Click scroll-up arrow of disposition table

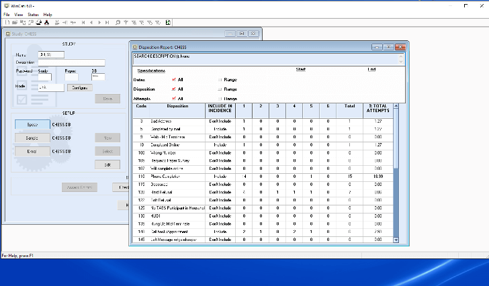click(x=396, y=106)
